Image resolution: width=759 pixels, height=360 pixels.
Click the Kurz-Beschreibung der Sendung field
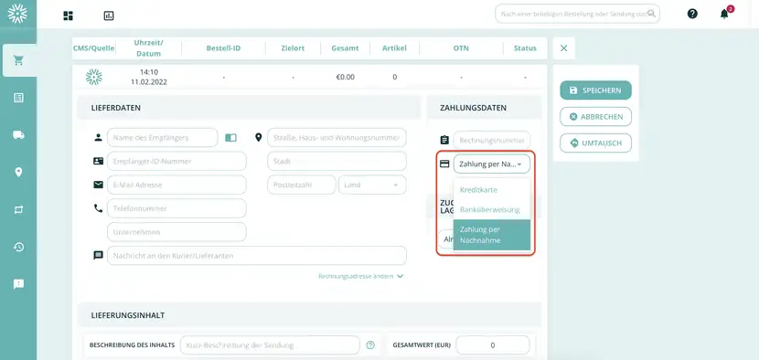point(270,345)
